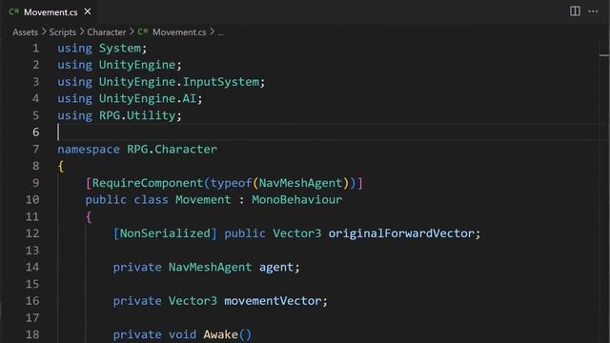The image size is (610, 343).
Task: Click Vector3 type on line 16
Action: click(x=193, y=301)
